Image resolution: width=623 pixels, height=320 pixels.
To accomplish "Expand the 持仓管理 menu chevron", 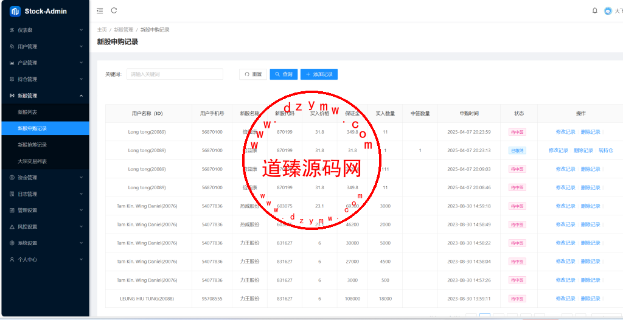I will [81, 79].
